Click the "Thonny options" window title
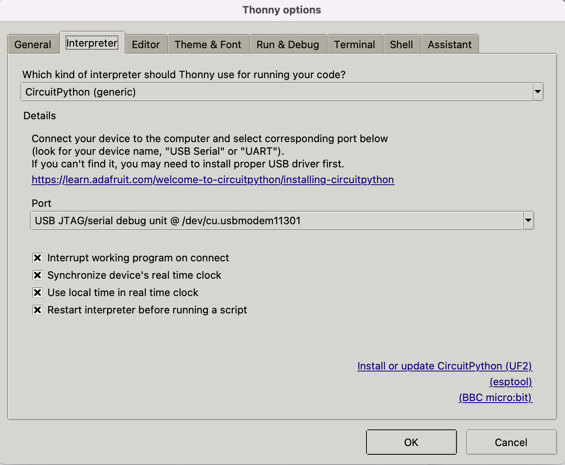The width and height of the screenshot is (565, 465). point(282,10)
